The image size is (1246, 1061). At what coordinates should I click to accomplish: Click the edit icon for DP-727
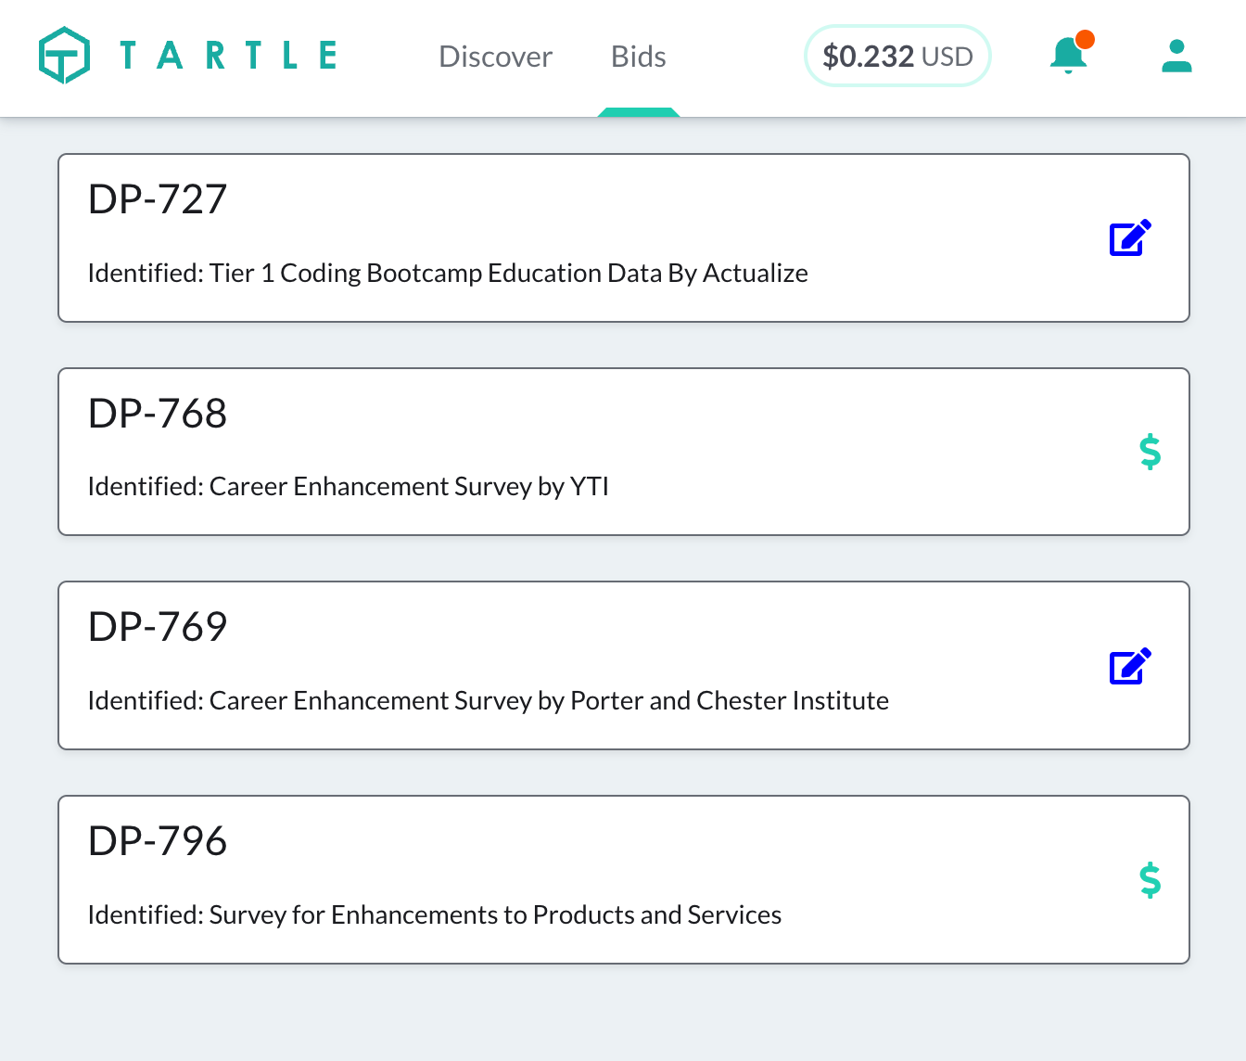(x=1130, y=238)
